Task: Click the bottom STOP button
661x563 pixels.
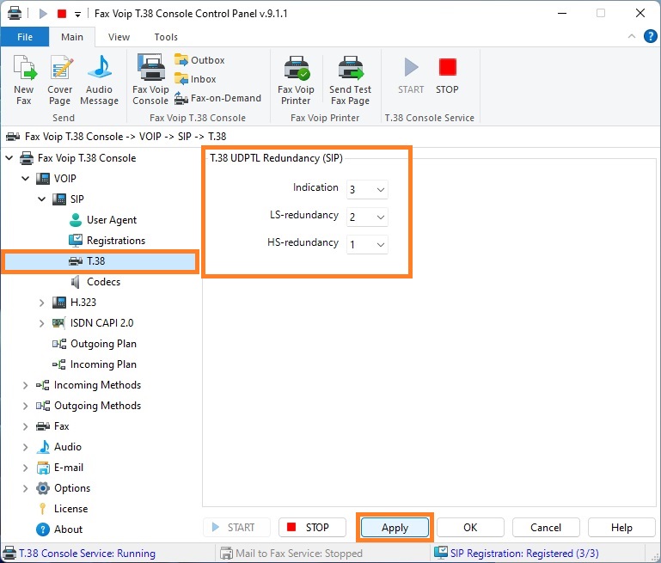Action: 312,528
